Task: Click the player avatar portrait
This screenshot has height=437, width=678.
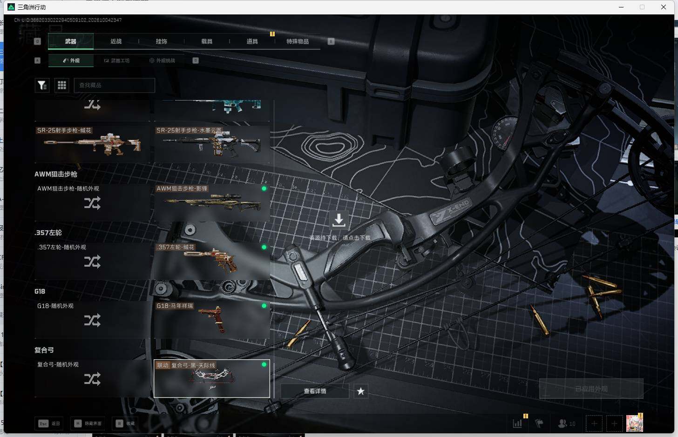Action: (x=634, y=424)
